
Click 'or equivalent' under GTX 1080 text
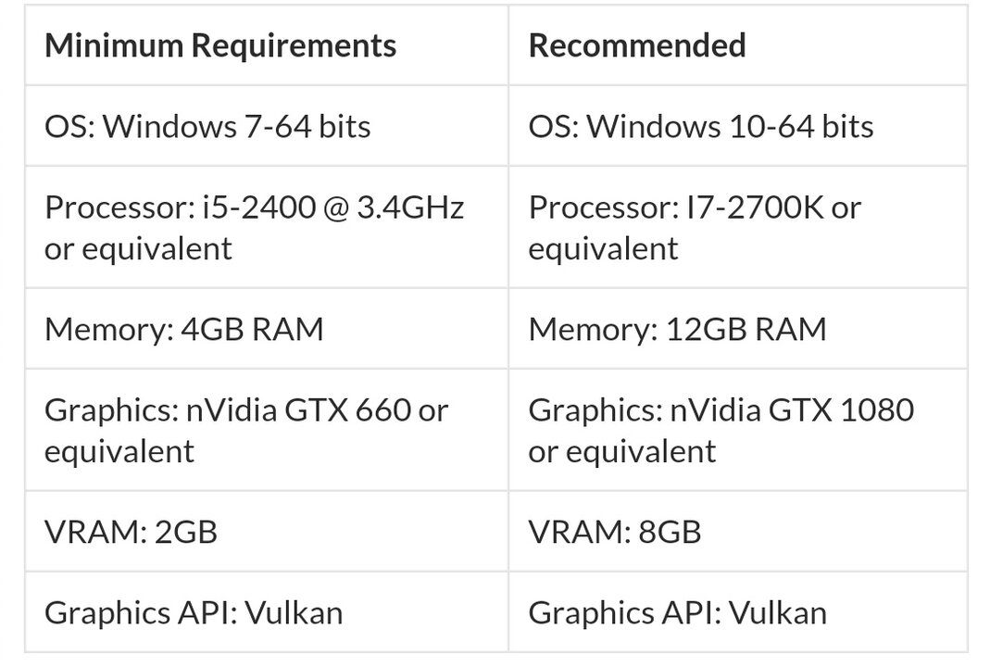[x=622, y=452]
